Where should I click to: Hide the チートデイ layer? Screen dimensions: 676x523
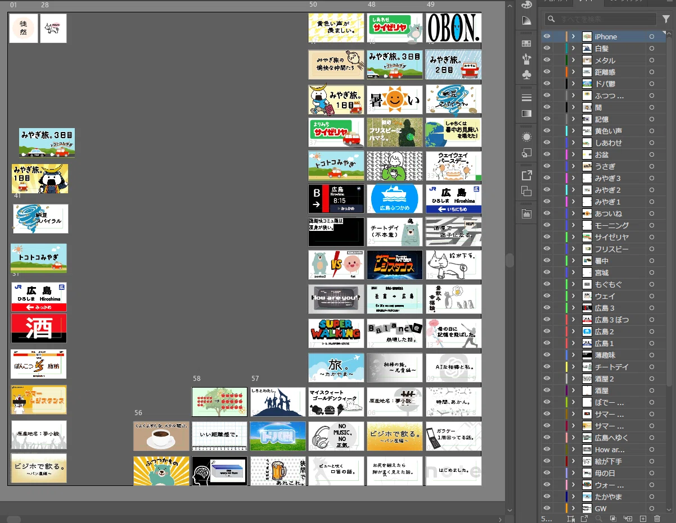(547, 367)
